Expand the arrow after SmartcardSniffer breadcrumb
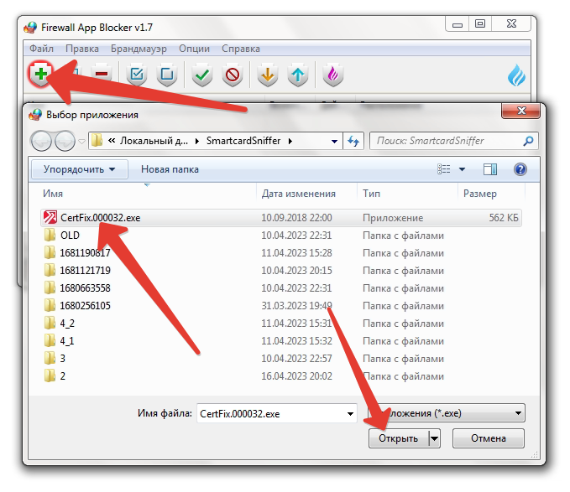This screenshot has width=570, height=492. [x=290, y=141]
